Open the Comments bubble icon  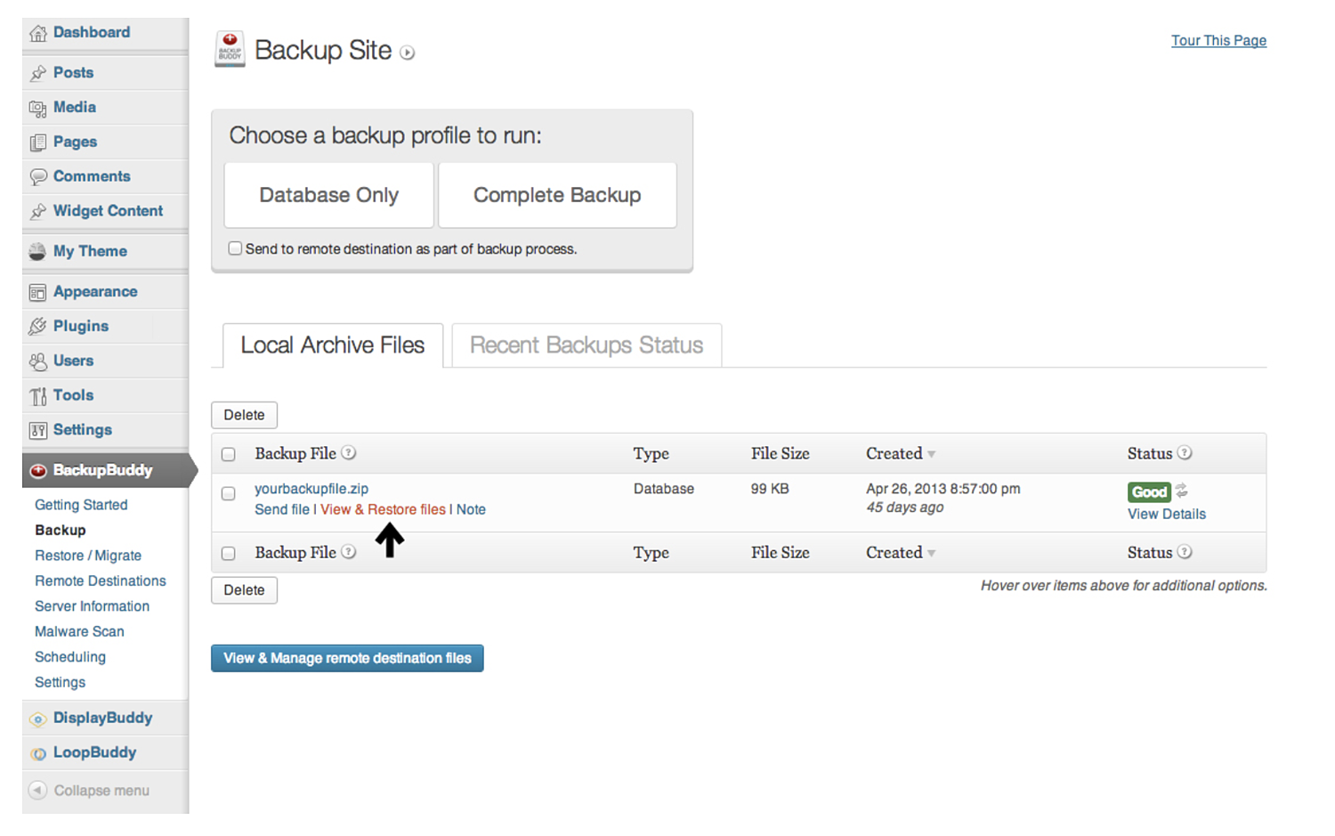[39, 176]
